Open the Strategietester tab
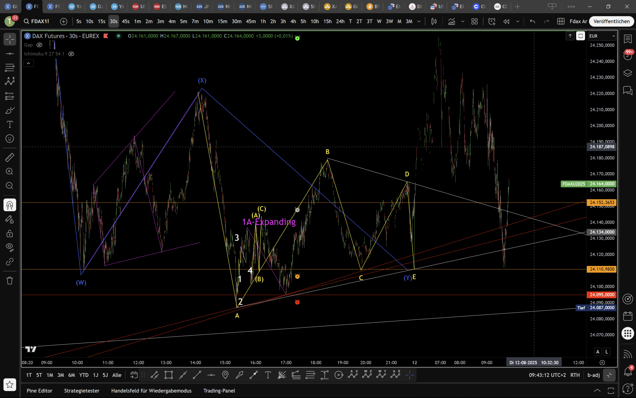636x398 pixels. (82, 391)
